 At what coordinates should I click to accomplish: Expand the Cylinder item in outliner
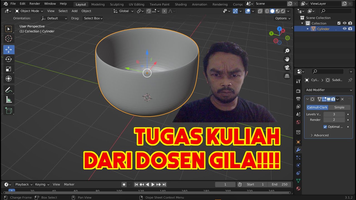pyautogui.click(x=308, y=29)
